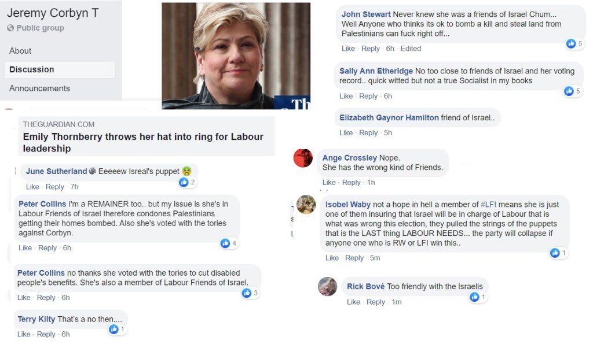The width and height of the screenshot is (593, 348).
Task: Open the About section of group
Action: (20, 51)
